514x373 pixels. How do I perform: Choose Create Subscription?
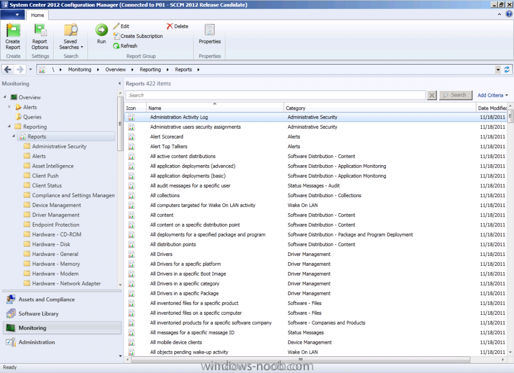[x=138, y=36]
